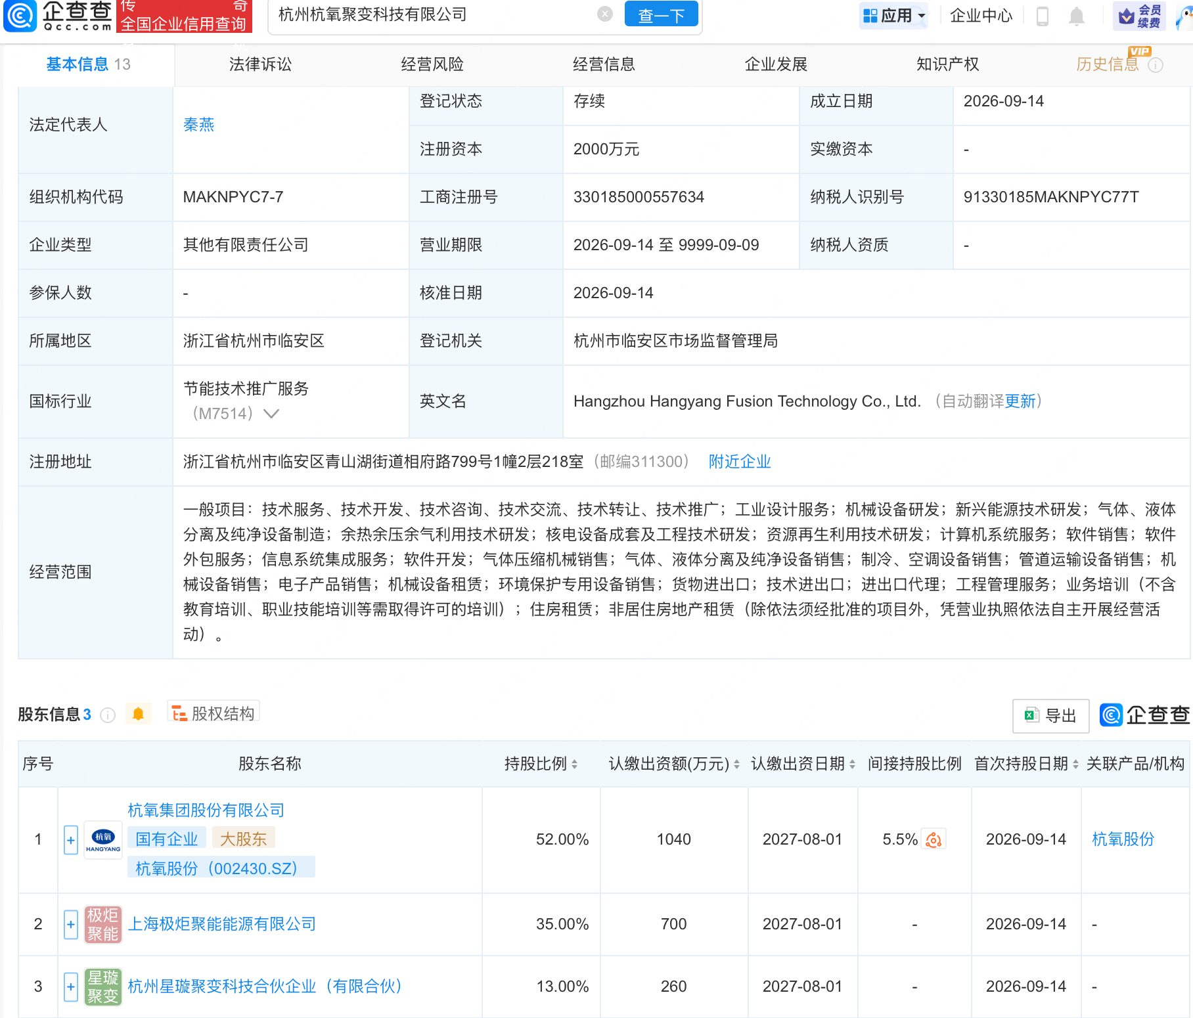Image resolution: width=1193 pixels, height=1018 pixels.
Task: Click the registered capital value 2000万元
Action: [606, 149]
